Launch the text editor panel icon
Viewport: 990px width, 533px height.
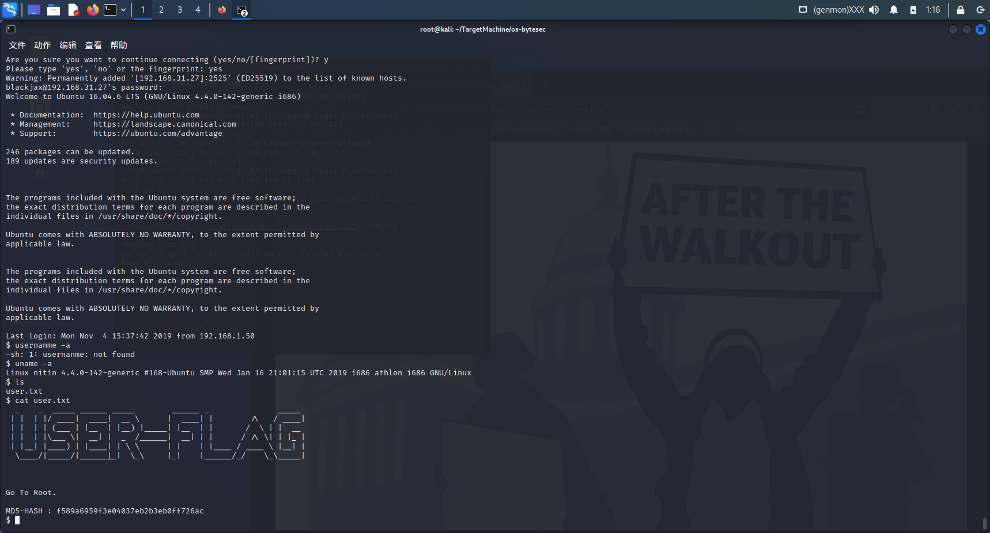click(73, 10)
